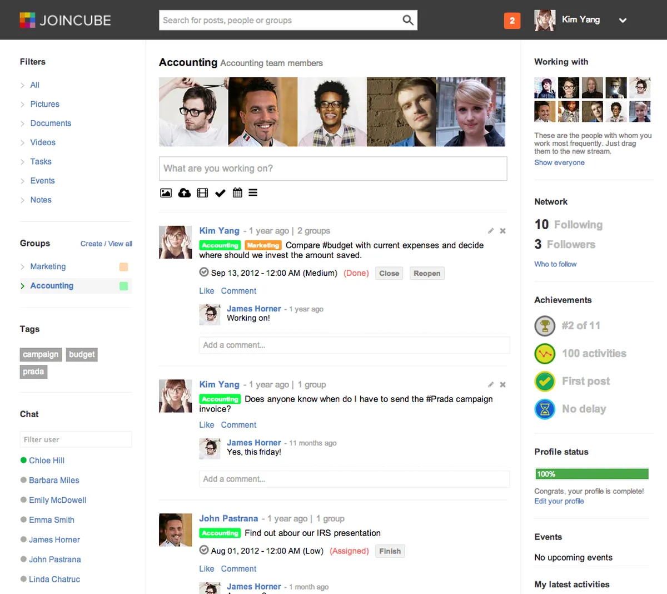
Task: Reopen the budget task
Action: tap(427, 273)
